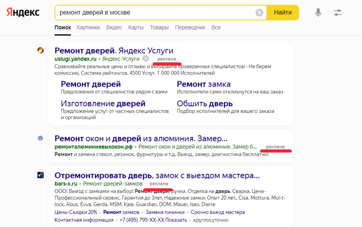This screenshot has height=227, width=362.
Task: Click the description 'Ремонт и замена стекол, резинок, фурнитуры'
Action: 161,154
